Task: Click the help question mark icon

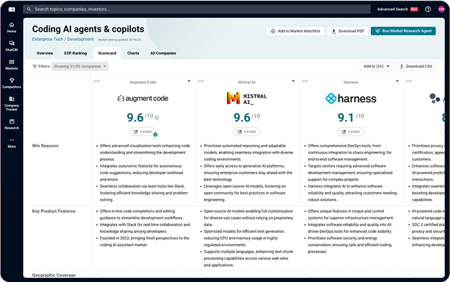Action: 428,10
